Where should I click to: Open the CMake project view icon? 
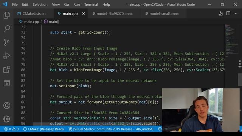[x=7, y=83]
